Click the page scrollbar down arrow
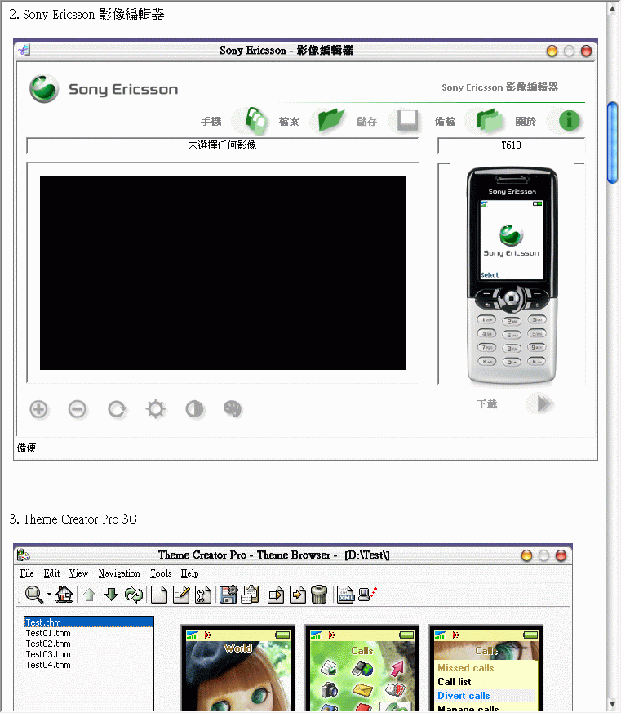 tap(612, 706)
